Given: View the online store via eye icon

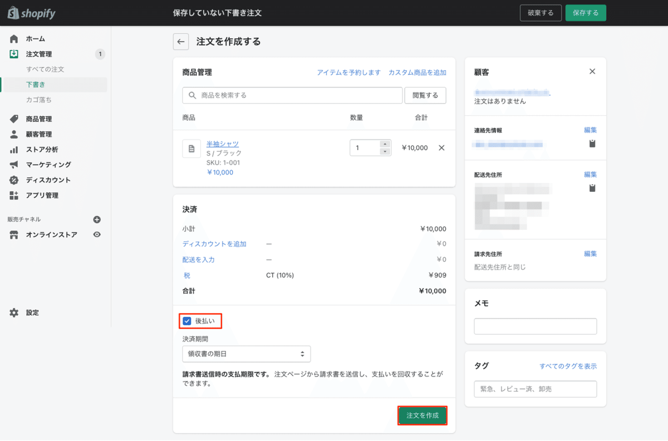Looking at the screenshot, I should [97, 235].
